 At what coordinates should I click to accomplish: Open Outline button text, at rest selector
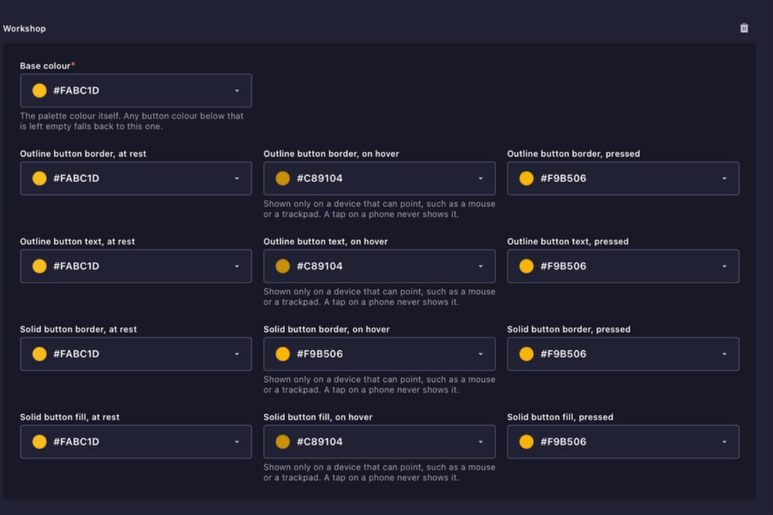[136, 266]
